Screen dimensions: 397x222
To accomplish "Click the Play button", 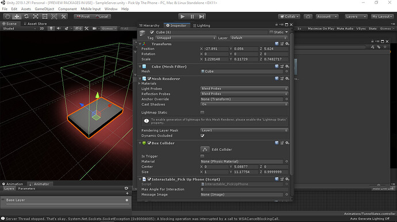I will [182, 17].
